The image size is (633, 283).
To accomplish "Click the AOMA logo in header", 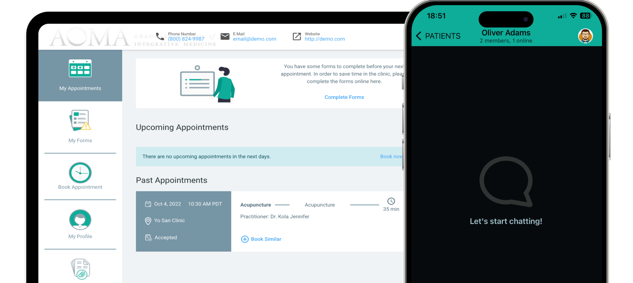I will pos(90,38).
